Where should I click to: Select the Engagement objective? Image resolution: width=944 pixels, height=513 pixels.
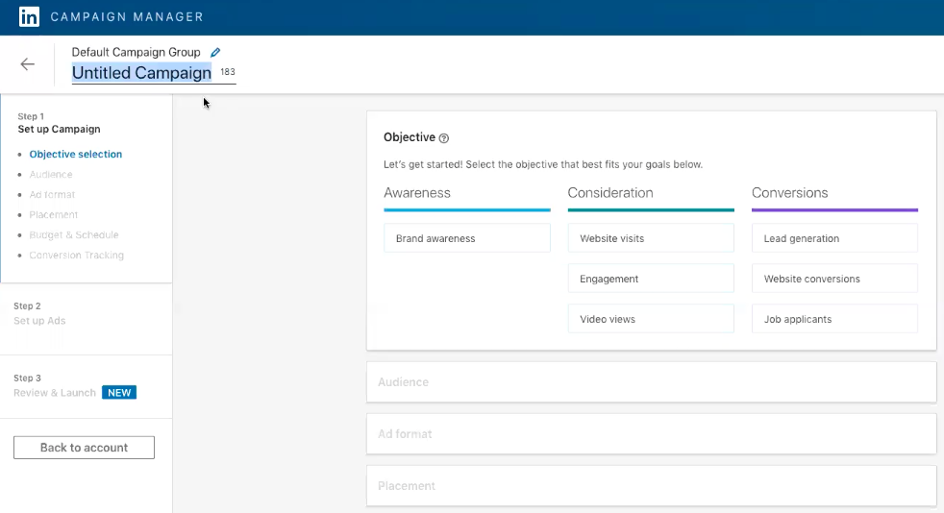tap(650, 279)
